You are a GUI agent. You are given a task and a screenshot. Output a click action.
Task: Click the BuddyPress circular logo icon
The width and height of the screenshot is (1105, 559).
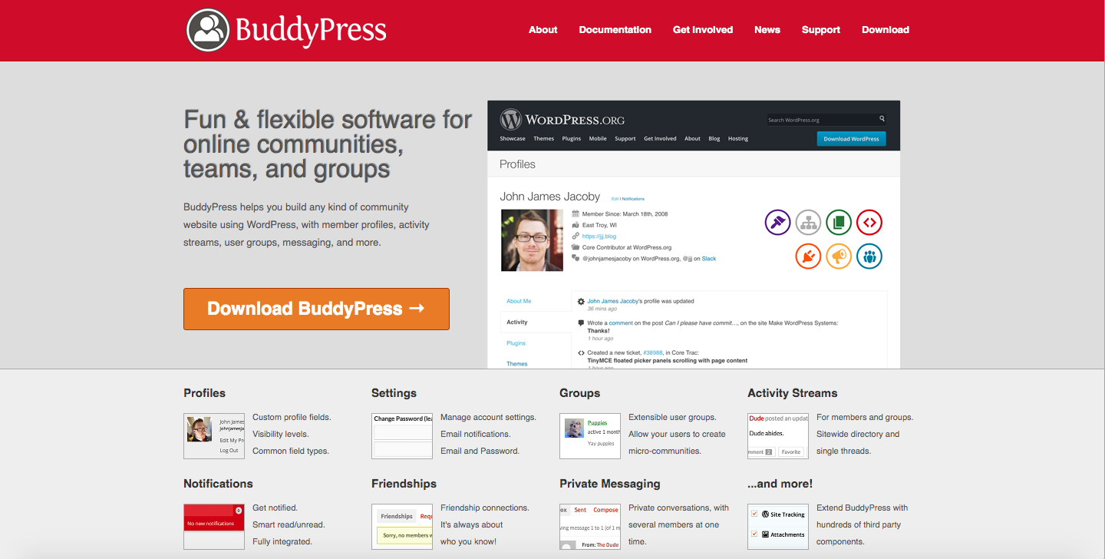pos(208,30)
